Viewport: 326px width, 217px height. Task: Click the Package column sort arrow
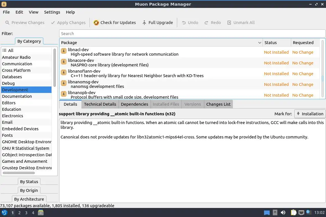click(259, 43)
